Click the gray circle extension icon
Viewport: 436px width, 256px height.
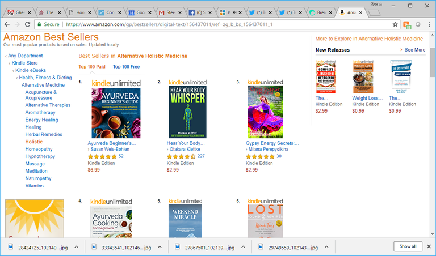[x=418, y=24]
